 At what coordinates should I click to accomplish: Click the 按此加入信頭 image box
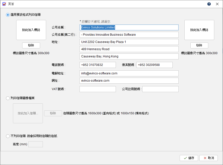point(28,113)
